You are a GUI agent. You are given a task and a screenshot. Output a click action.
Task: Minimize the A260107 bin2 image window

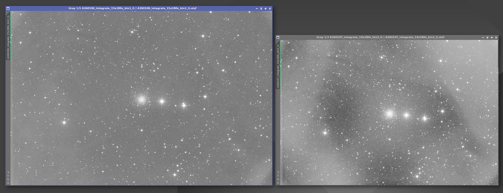click(487, 37)
